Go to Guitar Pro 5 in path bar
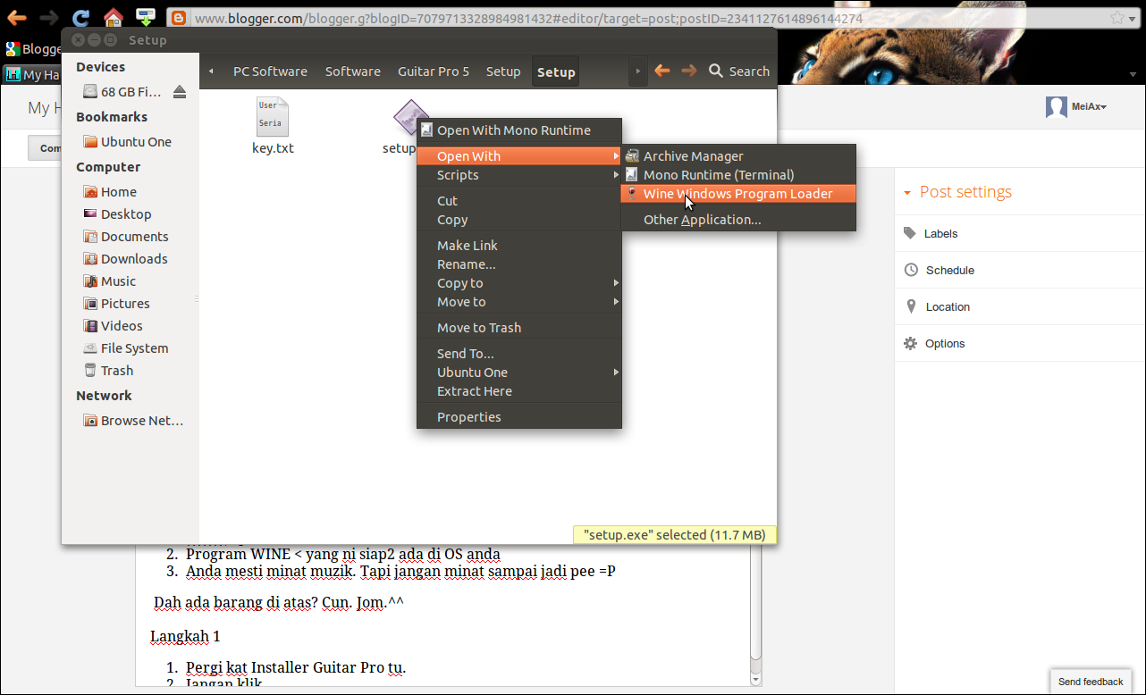This screenshot has height=695, width=1146. click(434, 71)
